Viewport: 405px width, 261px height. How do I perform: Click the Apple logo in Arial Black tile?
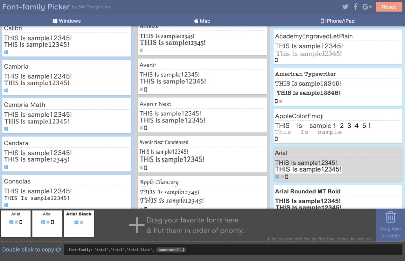(x=81, y=222)
